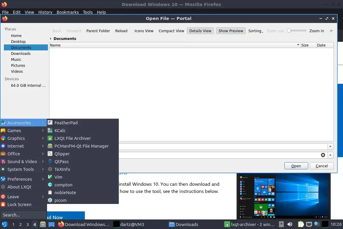Open KCalc calculator icon
This screenshot has width=343, height=229.
[x=50, y=131]
